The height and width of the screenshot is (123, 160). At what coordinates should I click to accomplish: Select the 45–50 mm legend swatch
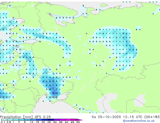(74, 120)
